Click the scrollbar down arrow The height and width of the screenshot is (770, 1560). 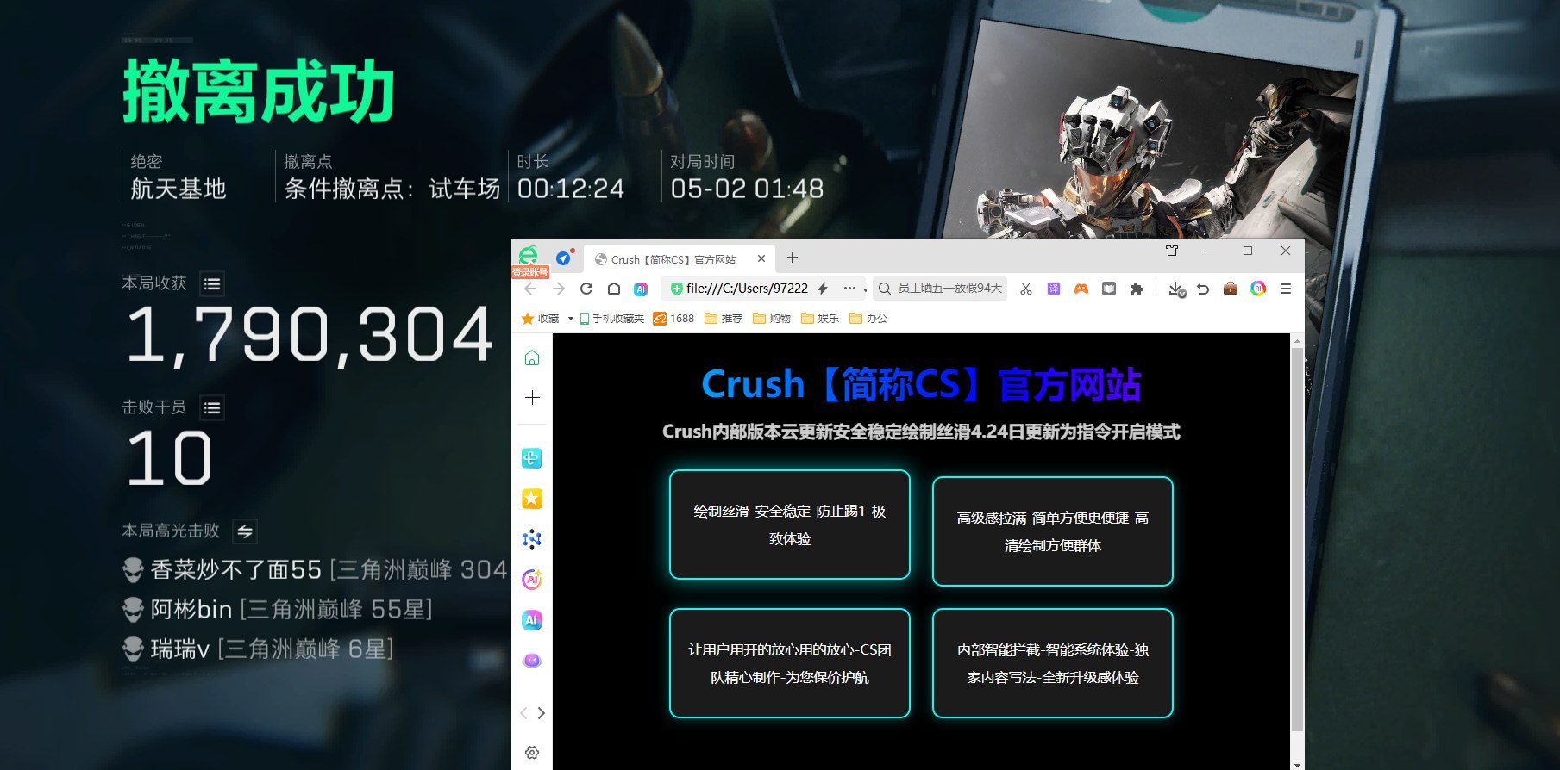(1297, 764)
